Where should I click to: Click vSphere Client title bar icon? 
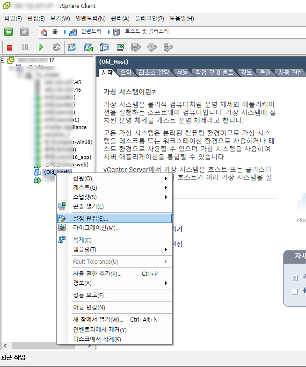click(x=7, y=6)
